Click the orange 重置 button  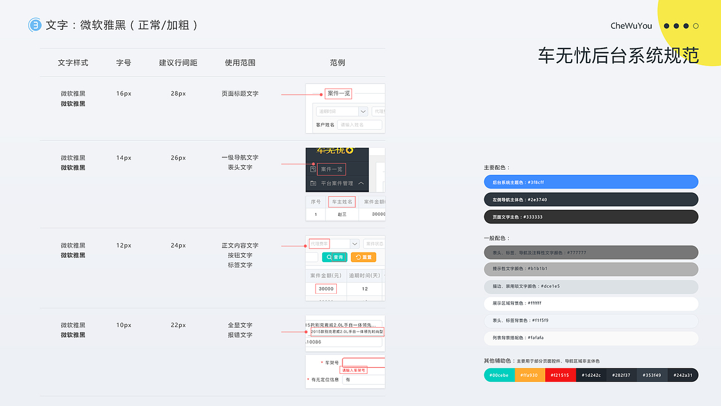tap(363, 257)
